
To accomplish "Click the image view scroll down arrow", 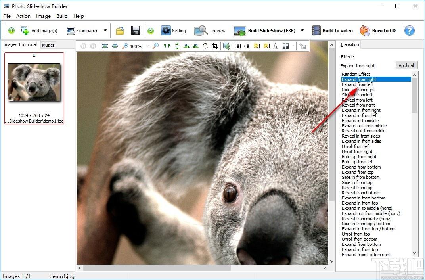I will tap(331, 261).
